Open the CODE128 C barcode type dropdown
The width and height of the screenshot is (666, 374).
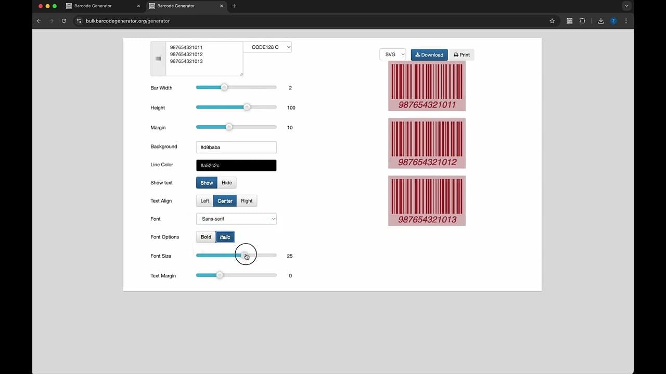pyautogui.click(x=267, y=47)
